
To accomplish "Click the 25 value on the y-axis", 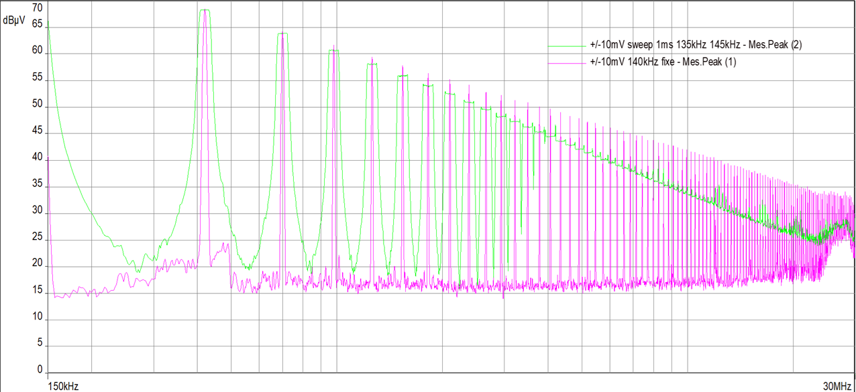I will pyautogui.click(x=38, y=238).
